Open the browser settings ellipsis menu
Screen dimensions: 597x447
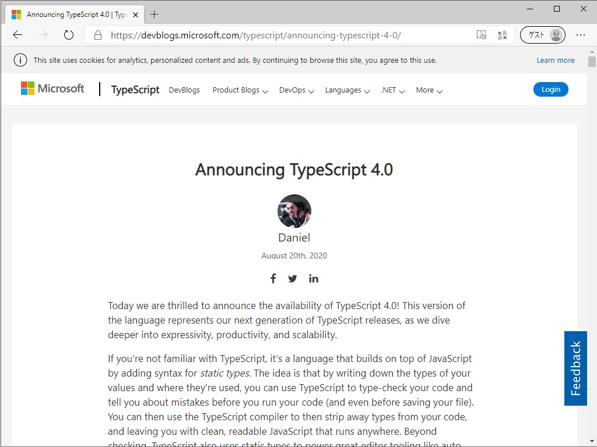[x=581, y=34]
